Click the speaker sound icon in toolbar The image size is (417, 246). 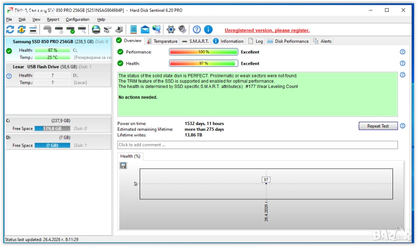[x=182, y=29]
